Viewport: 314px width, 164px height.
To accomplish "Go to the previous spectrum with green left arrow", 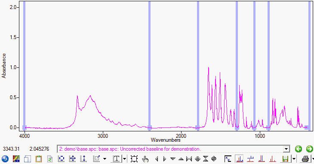I will 299,149.
